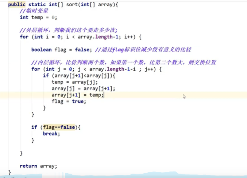Click the 'break;' statement
Screen dimensions: 247x178
pyautogui.click(x=51, y=134)
